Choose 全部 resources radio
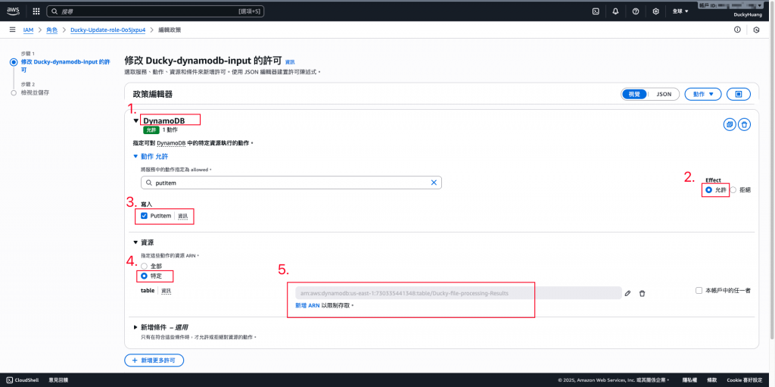The width and height of the screenshot is (775, 387). (x=145, y=267)
